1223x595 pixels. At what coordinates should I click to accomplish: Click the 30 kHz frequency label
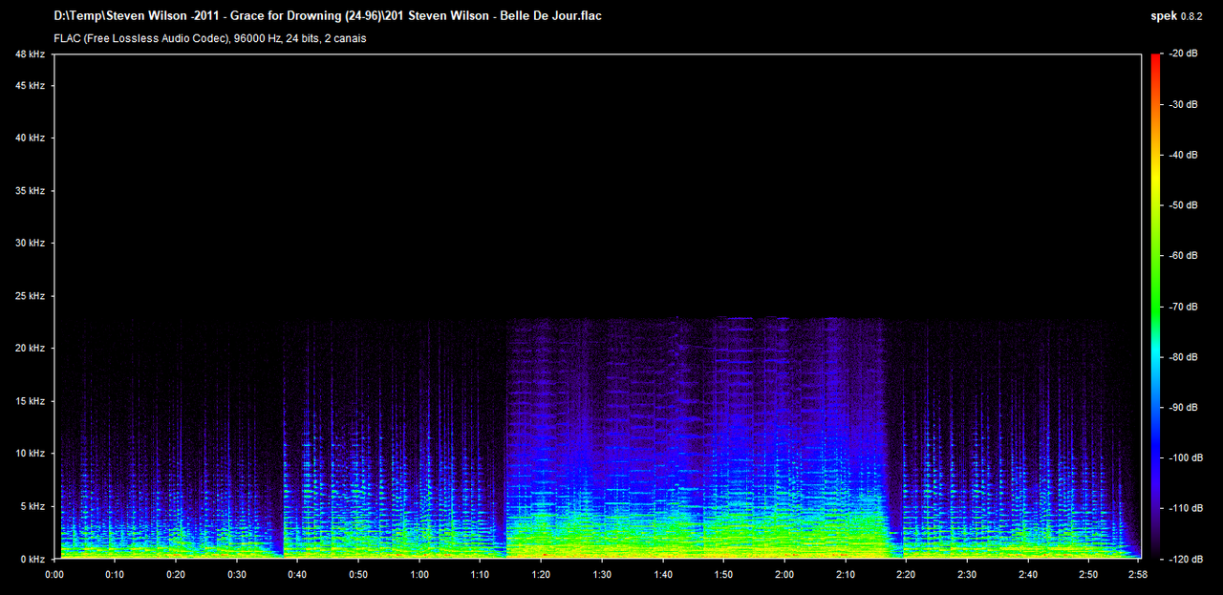[30, 244]
